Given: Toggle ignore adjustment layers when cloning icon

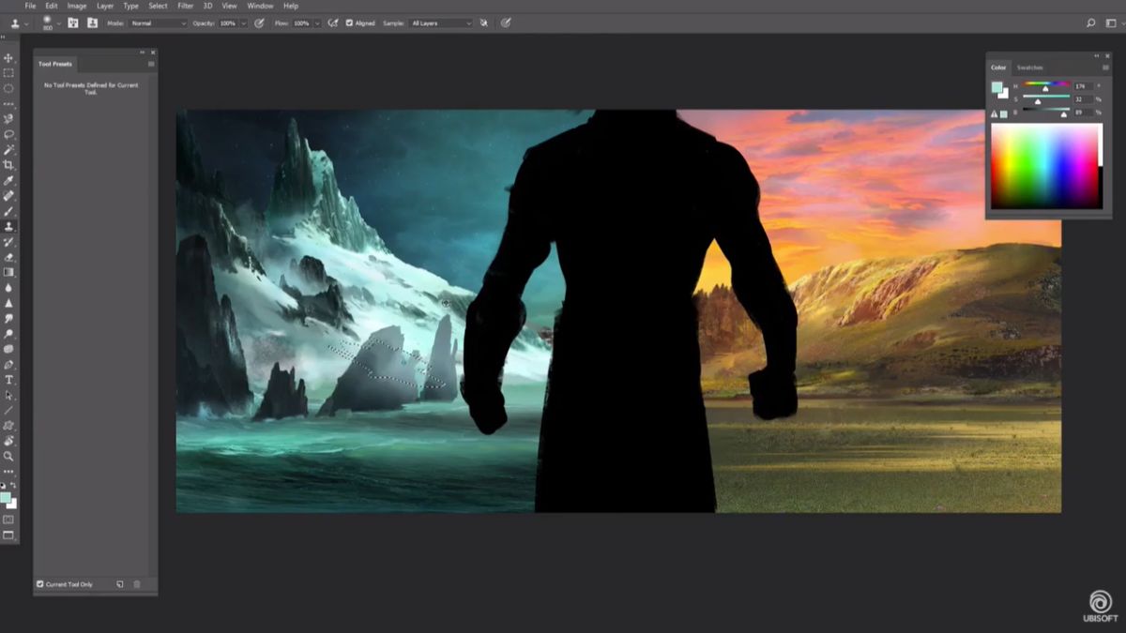Looking at the screenshot, I should tap(484, 23).
